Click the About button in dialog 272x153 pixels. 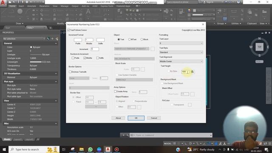pos(118,118)
